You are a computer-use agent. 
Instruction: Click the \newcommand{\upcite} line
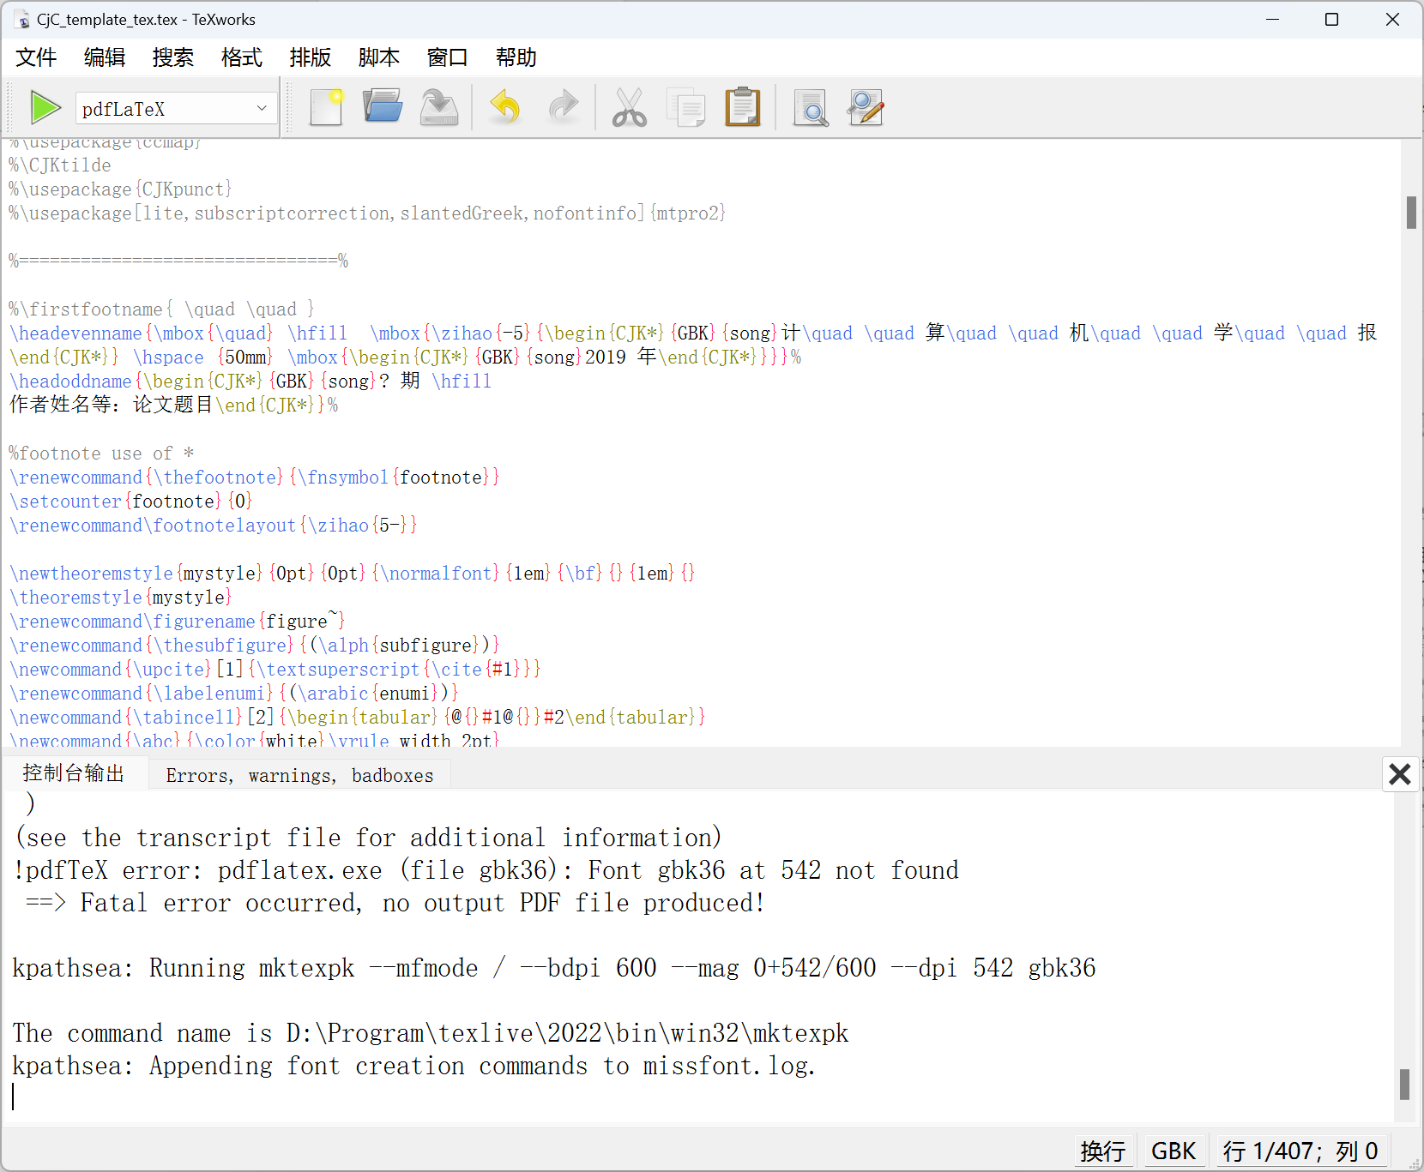click(275, 670)
